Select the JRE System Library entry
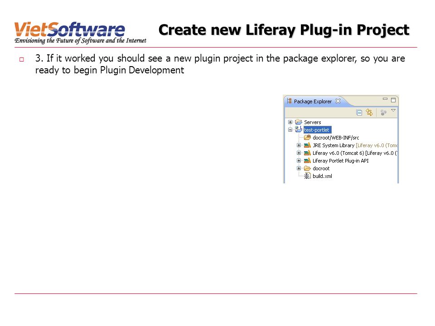The height and width of the screenshot is (326, 435). pos(355,145)
